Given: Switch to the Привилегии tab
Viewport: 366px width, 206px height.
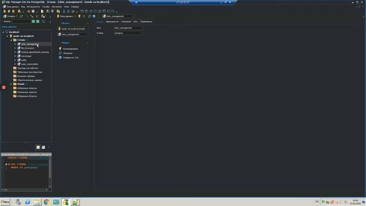Looking at the screenshot, I should [146, 22].
